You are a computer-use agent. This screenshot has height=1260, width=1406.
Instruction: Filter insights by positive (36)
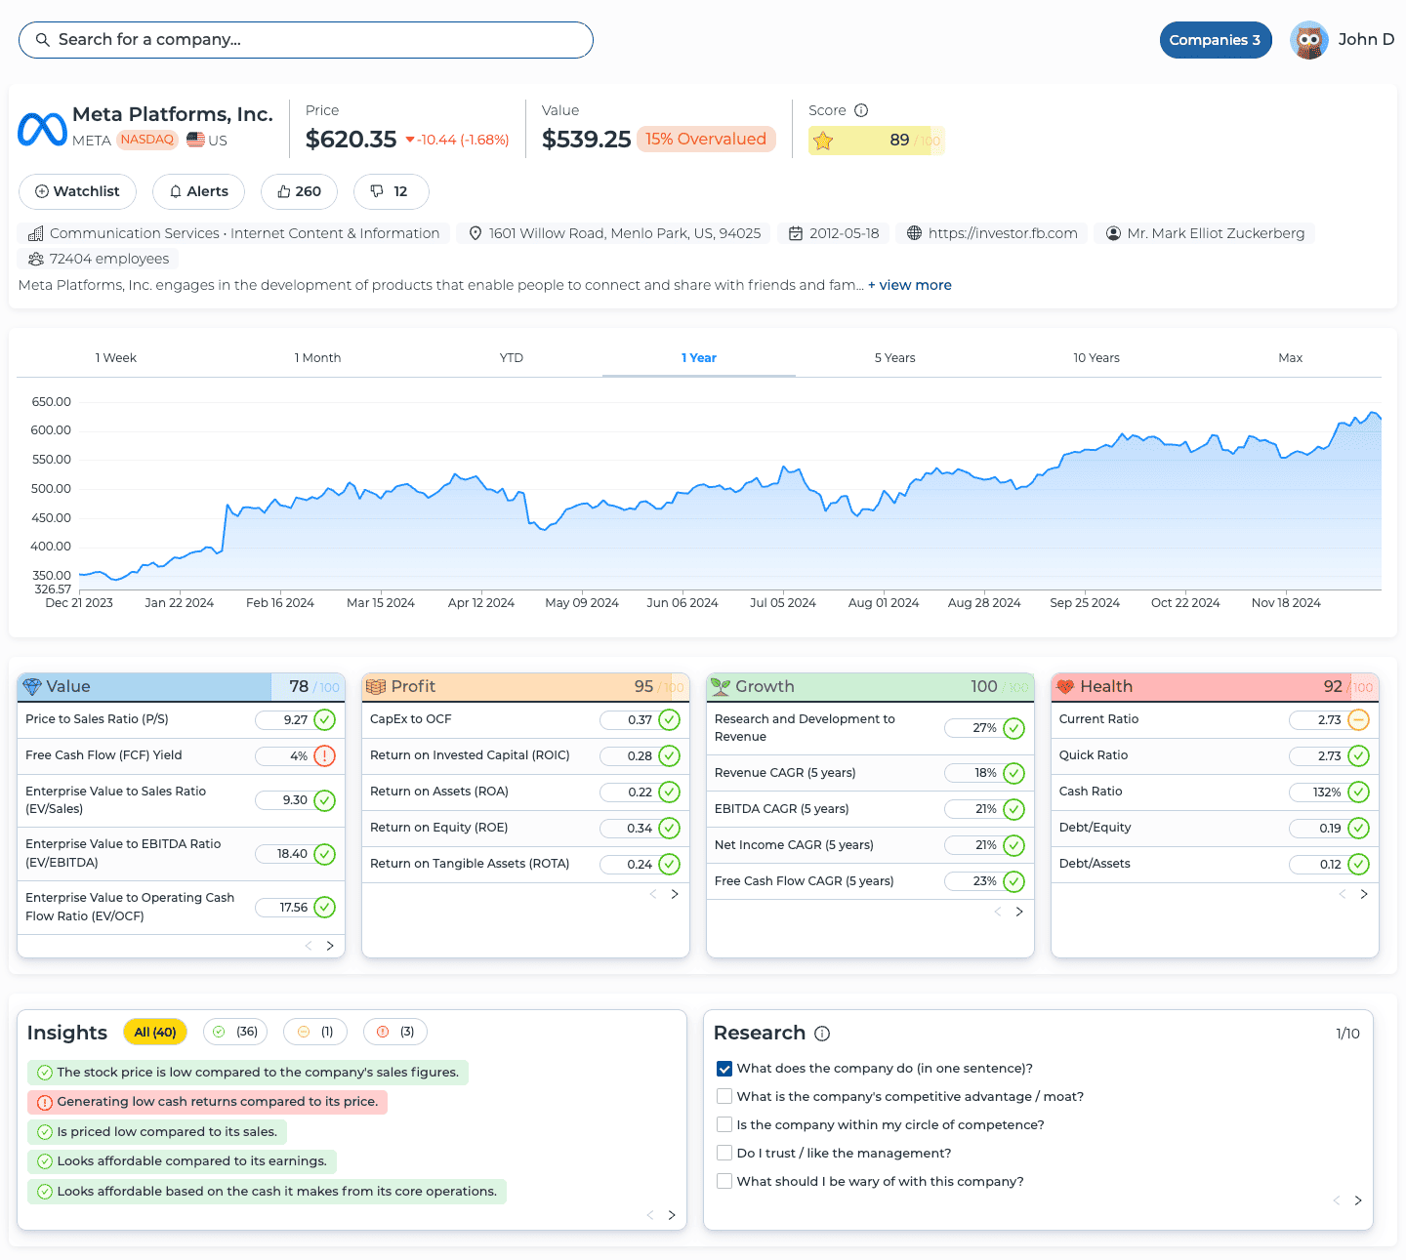235,1033
